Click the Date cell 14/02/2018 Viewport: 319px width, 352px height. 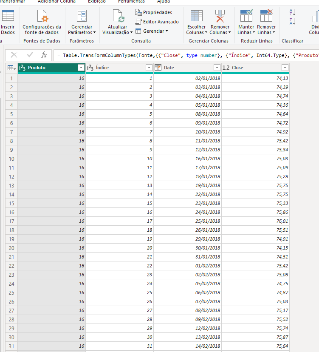click(x=188, y=346)
